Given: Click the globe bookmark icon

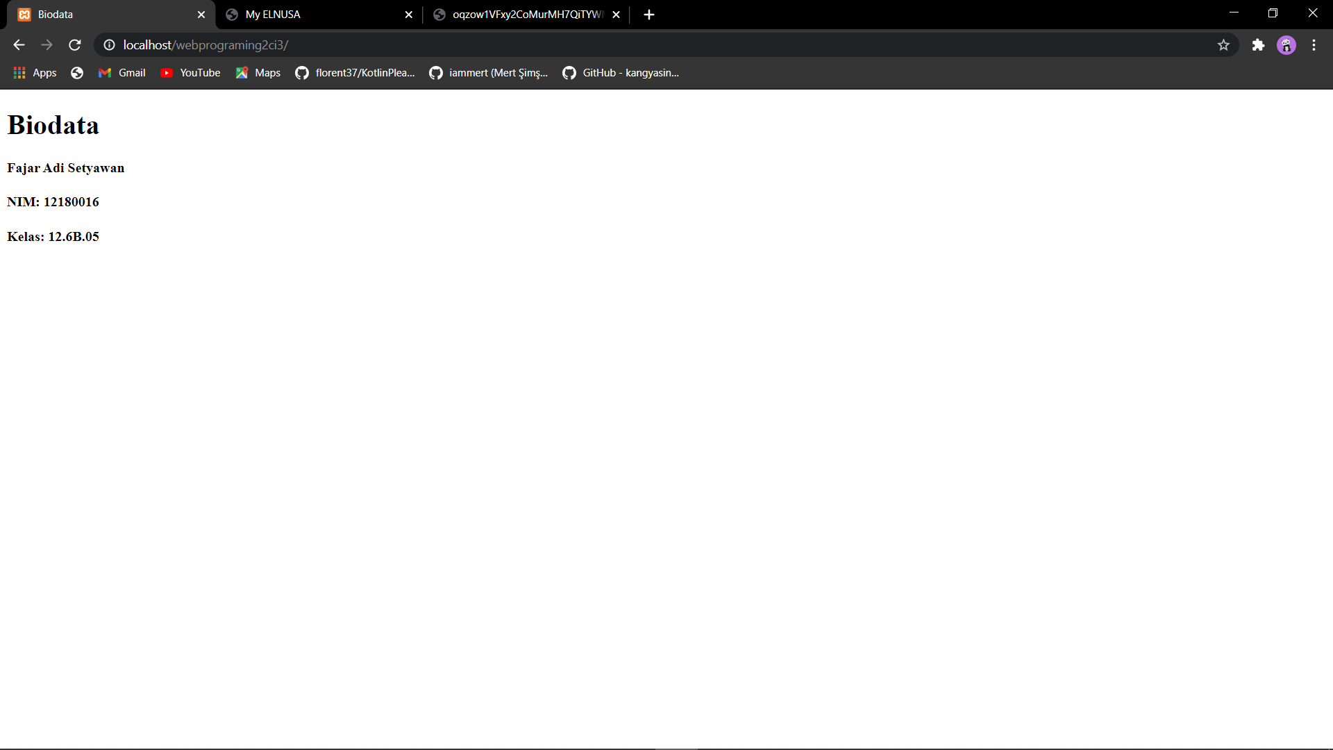Looking at the screenshot, I should click(77, 73).
